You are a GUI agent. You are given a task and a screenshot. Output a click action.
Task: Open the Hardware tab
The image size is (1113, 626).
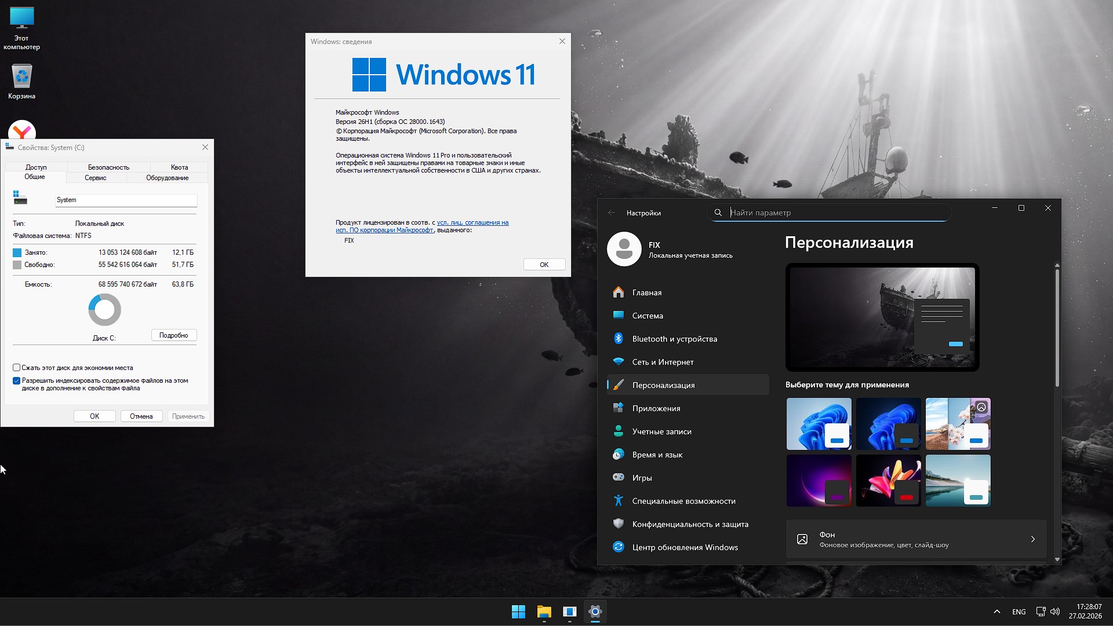[x=167, y=178]
